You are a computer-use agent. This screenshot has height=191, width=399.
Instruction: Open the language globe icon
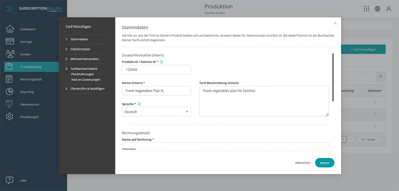[x=377, y=9]
